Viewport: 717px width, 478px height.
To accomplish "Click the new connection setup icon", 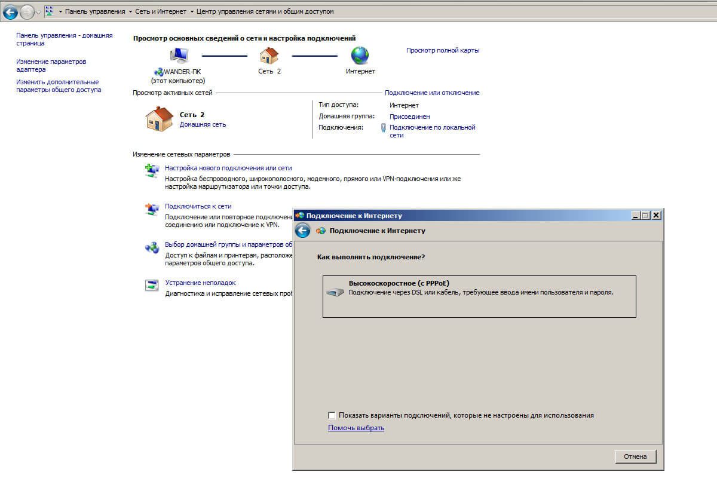I will click(152, 171).
